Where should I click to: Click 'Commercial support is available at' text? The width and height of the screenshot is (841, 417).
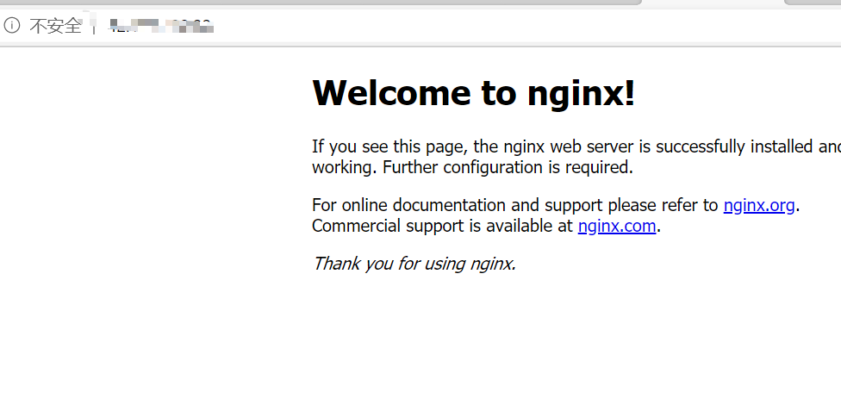[443, 227]
